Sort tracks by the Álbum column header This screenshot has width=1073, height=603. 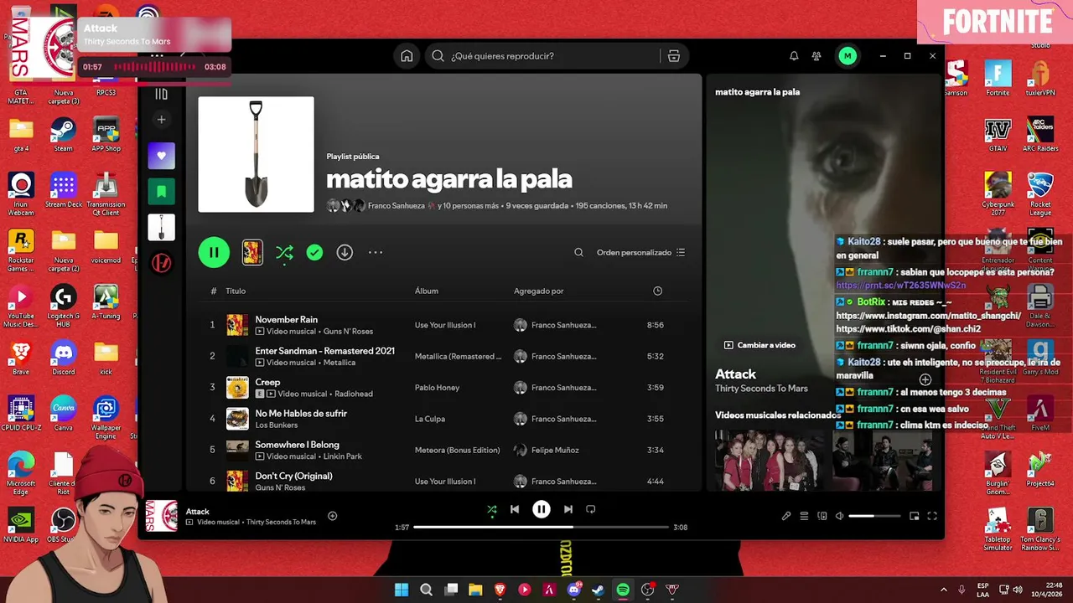427,291
